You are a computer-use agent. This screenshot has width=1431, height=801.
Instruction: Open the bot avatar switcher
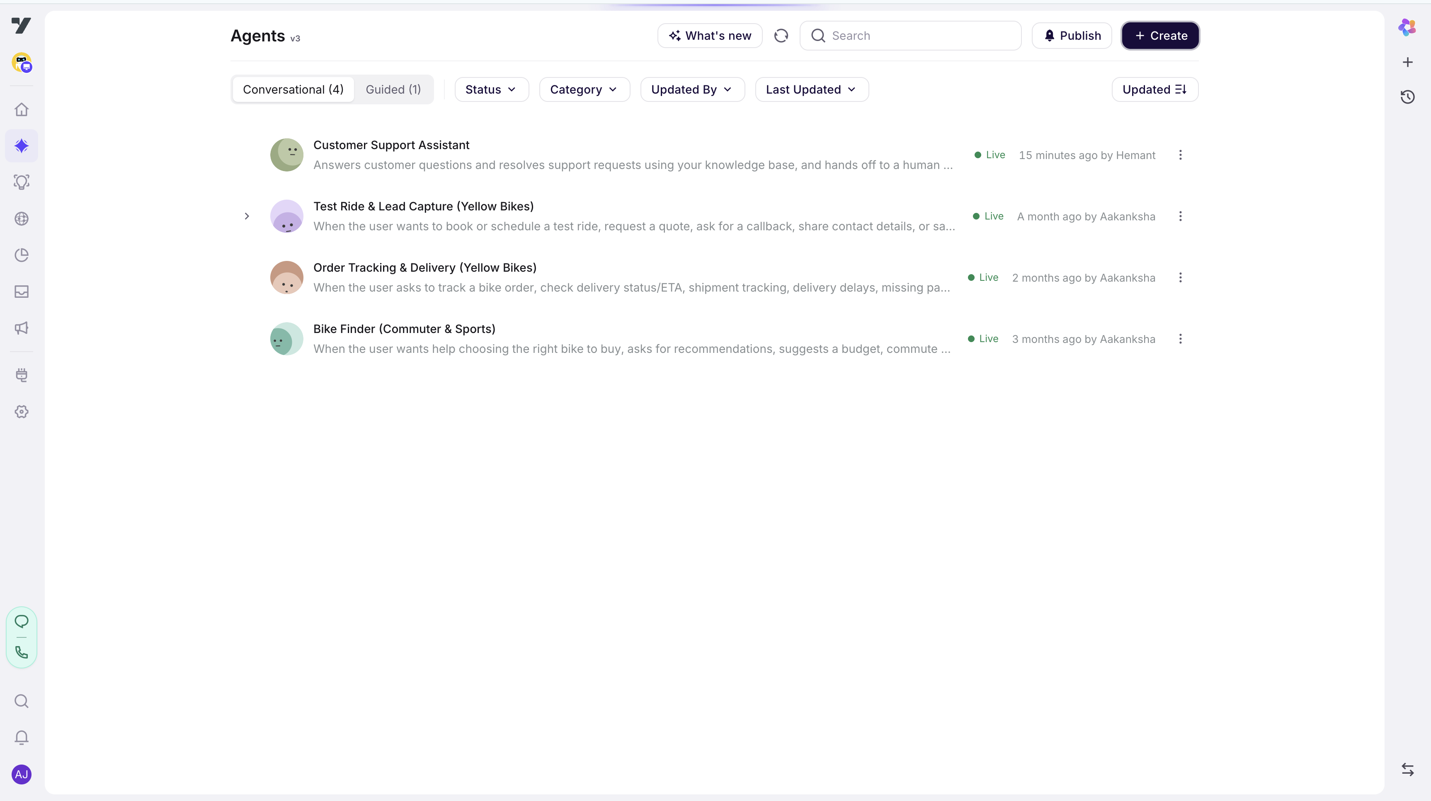click(22, 63)
